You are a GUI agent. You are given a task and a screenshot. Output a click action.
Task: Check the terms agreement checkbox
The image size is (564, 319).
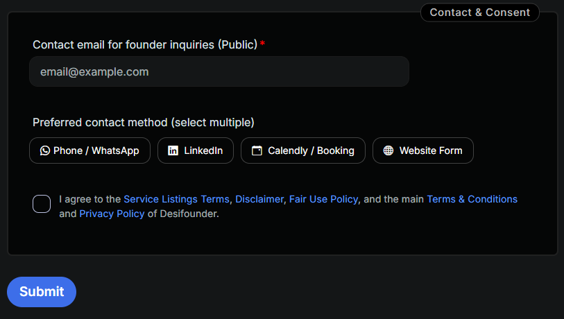click(42, 204)
